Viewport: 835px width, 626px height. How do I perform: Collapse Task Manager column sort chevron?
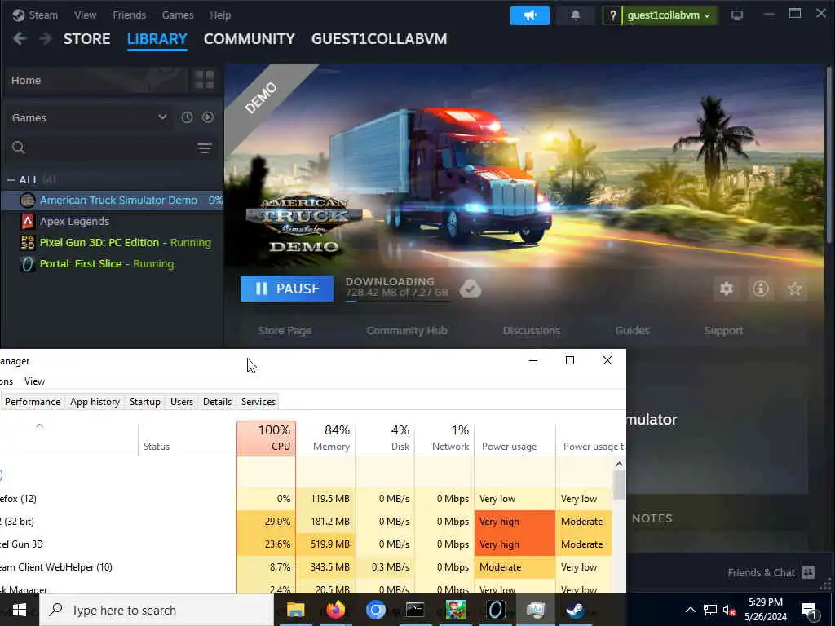[39, 425]
